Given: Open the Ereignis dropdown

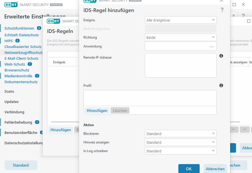Looking at the screenshot, I should (x=181, y=20).
